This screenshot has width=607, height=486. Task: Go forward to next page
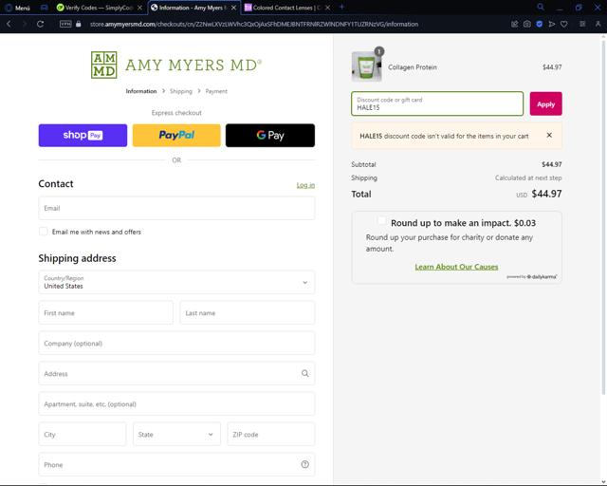(x=25, y=24)
